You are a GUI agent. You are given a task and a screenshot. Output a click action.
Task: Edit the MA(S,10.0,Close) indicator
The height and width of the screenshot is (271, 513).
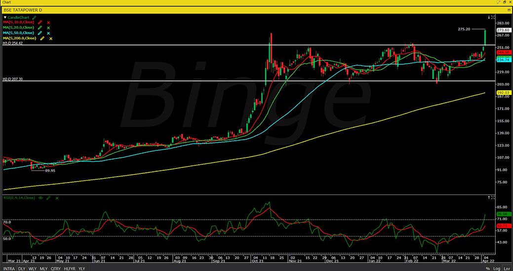pos(40,23)
